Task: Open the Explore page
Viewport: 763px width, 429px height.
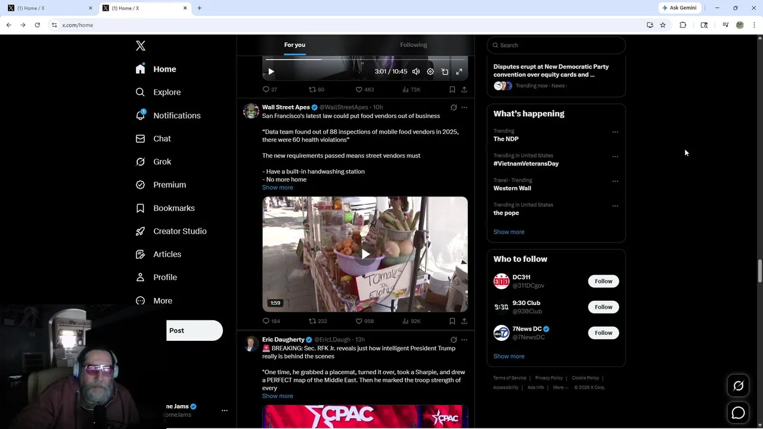Action: pos(158,92)
